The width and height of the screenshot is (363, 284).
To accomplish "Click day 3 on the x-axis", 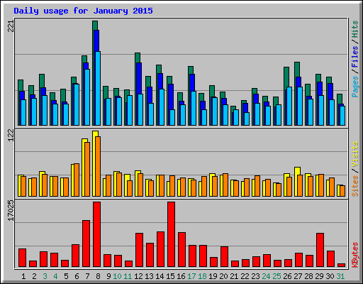I will [x=45, y=276].
